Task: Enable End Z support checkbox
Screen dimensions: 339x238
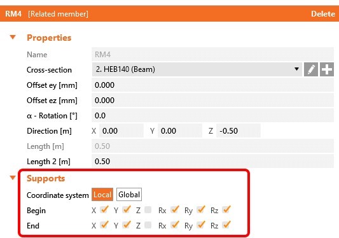Action: point(148,225)
